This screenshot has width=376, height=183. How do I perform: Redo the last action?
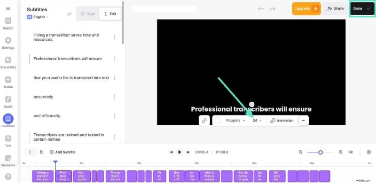(272, 9)
